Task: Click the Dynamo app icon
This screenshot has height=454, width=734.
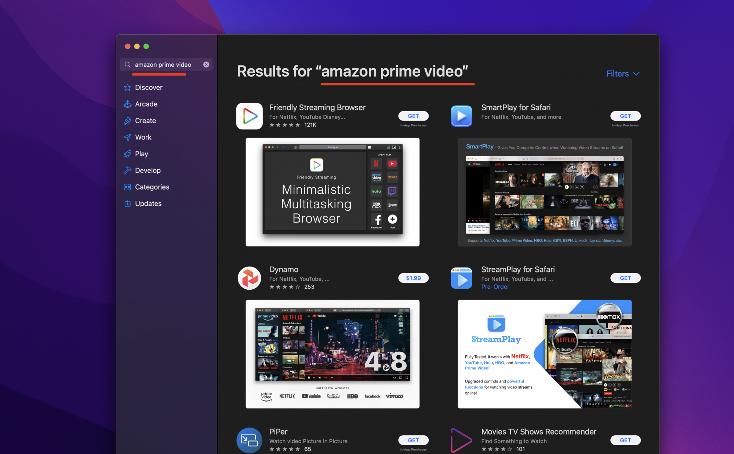Action: point(250,278)
